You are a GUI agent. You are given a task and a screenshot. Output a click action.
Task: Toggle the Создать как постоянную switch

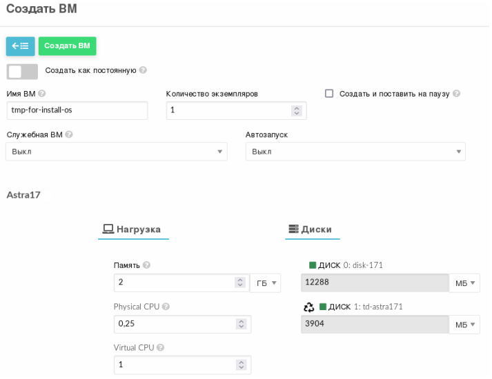point(22,71)
